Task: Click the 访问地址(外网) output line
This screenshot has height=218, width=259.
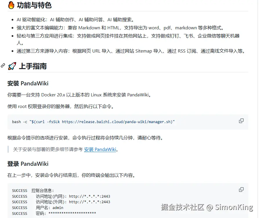Action: coord(61,202)
